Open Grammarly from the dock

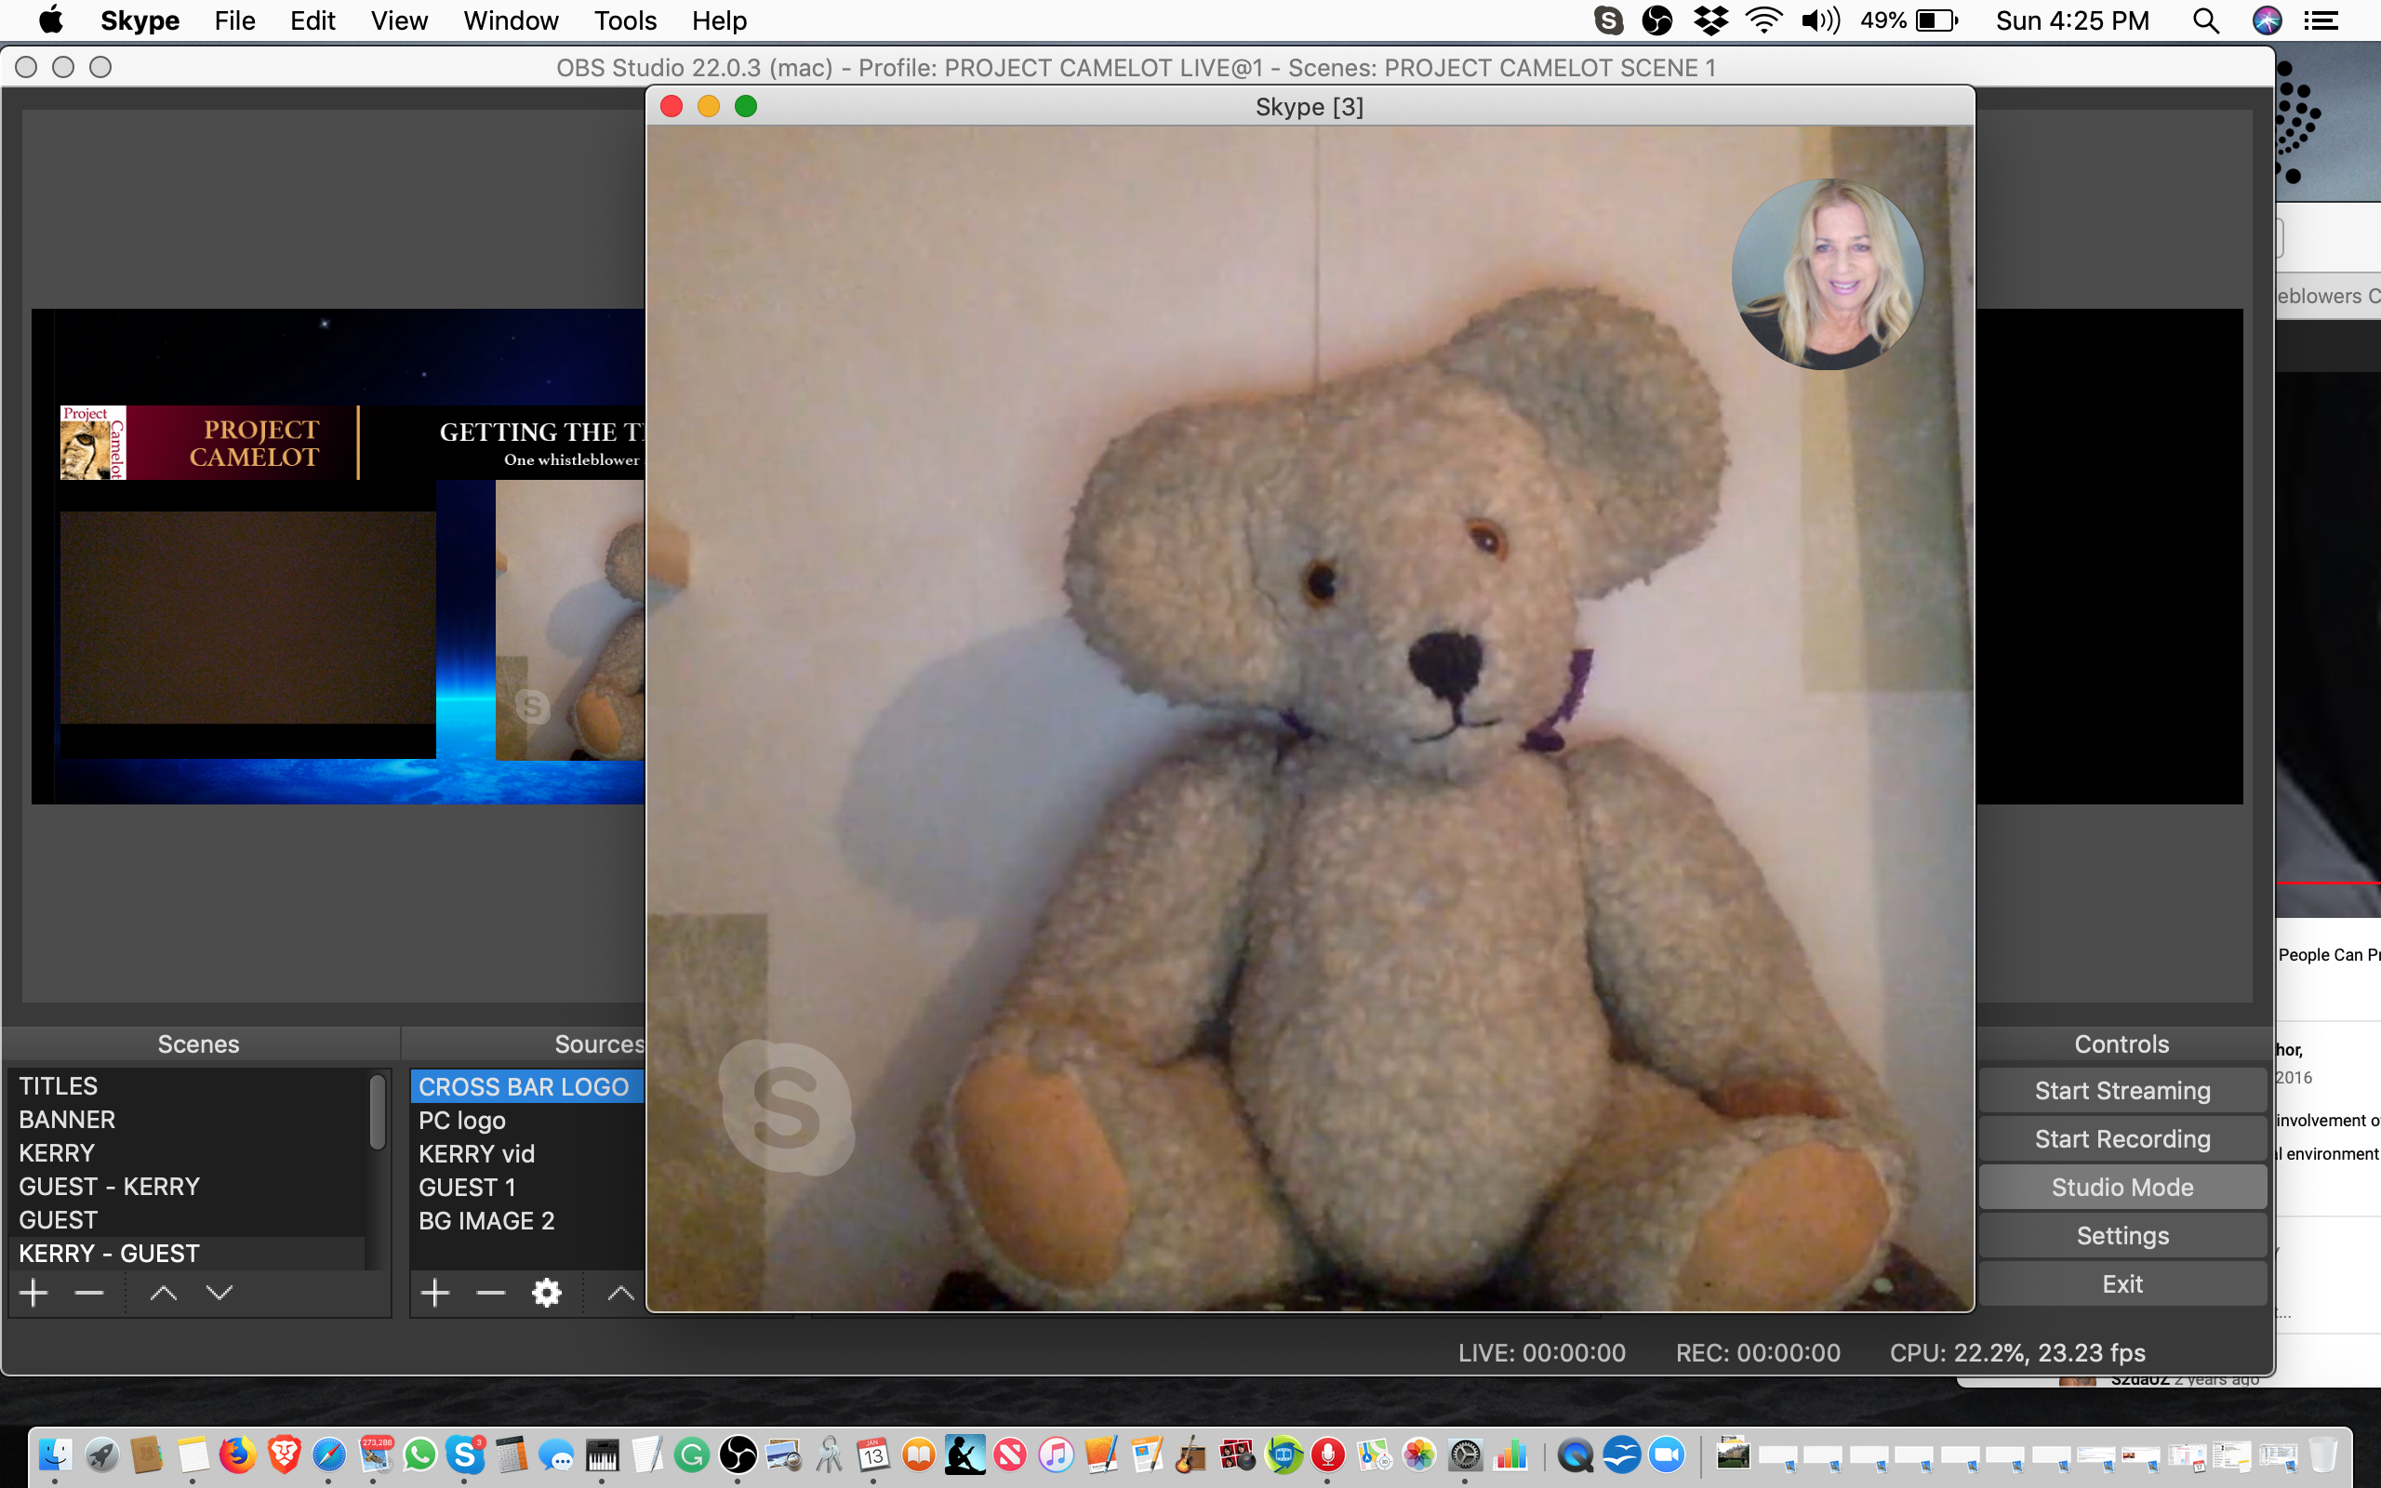(693, 1455)
